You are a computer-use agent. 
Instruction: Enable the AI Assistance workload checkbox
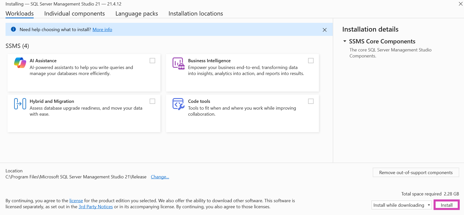[152, 61]
